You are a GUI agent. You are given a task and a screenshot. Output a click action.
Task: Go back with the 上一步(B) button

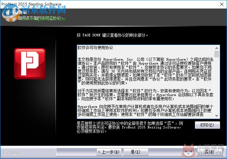tap(109, 152)
